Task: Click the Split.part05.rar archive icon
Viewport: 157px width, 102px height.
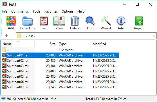Action: (4, 76)
